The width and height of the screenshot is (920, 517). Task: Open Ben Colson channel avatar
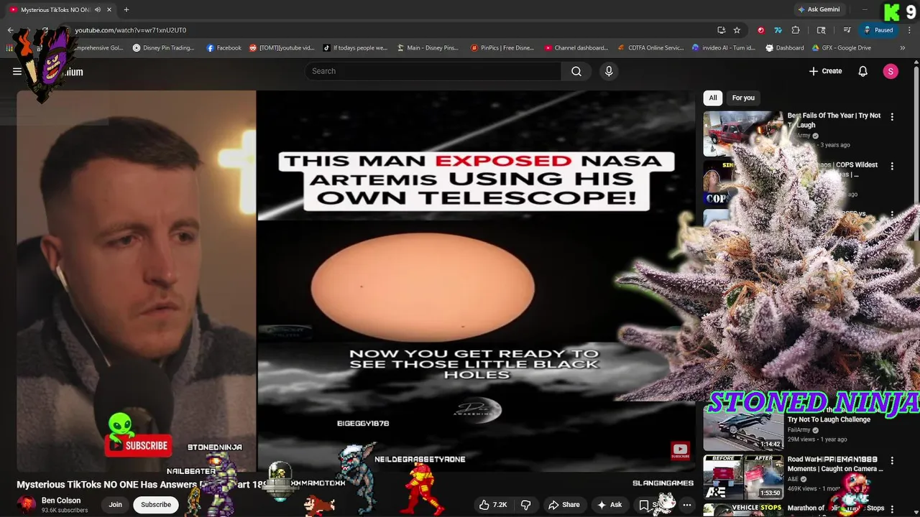click(x=27, y=505)
